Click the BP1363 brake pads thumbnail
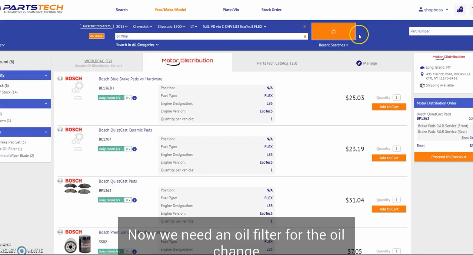Viewport: 473px width, 255px height. 77,188
